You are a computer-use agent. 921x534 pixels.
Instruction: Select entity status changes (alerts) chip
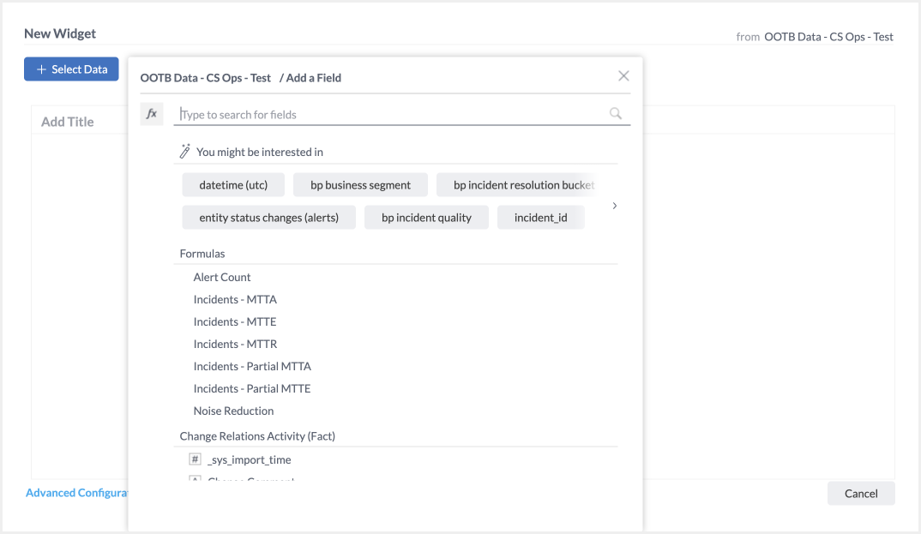click(x=268, y=218)
